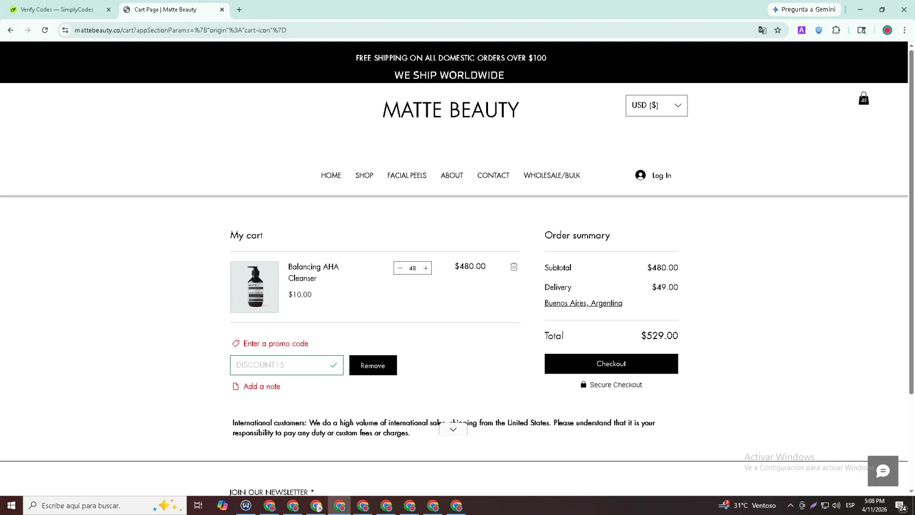Screen dimensions: 915x515
Task: Change the Buenos Aires, Argentina delivery location
Action: point(583,303)
